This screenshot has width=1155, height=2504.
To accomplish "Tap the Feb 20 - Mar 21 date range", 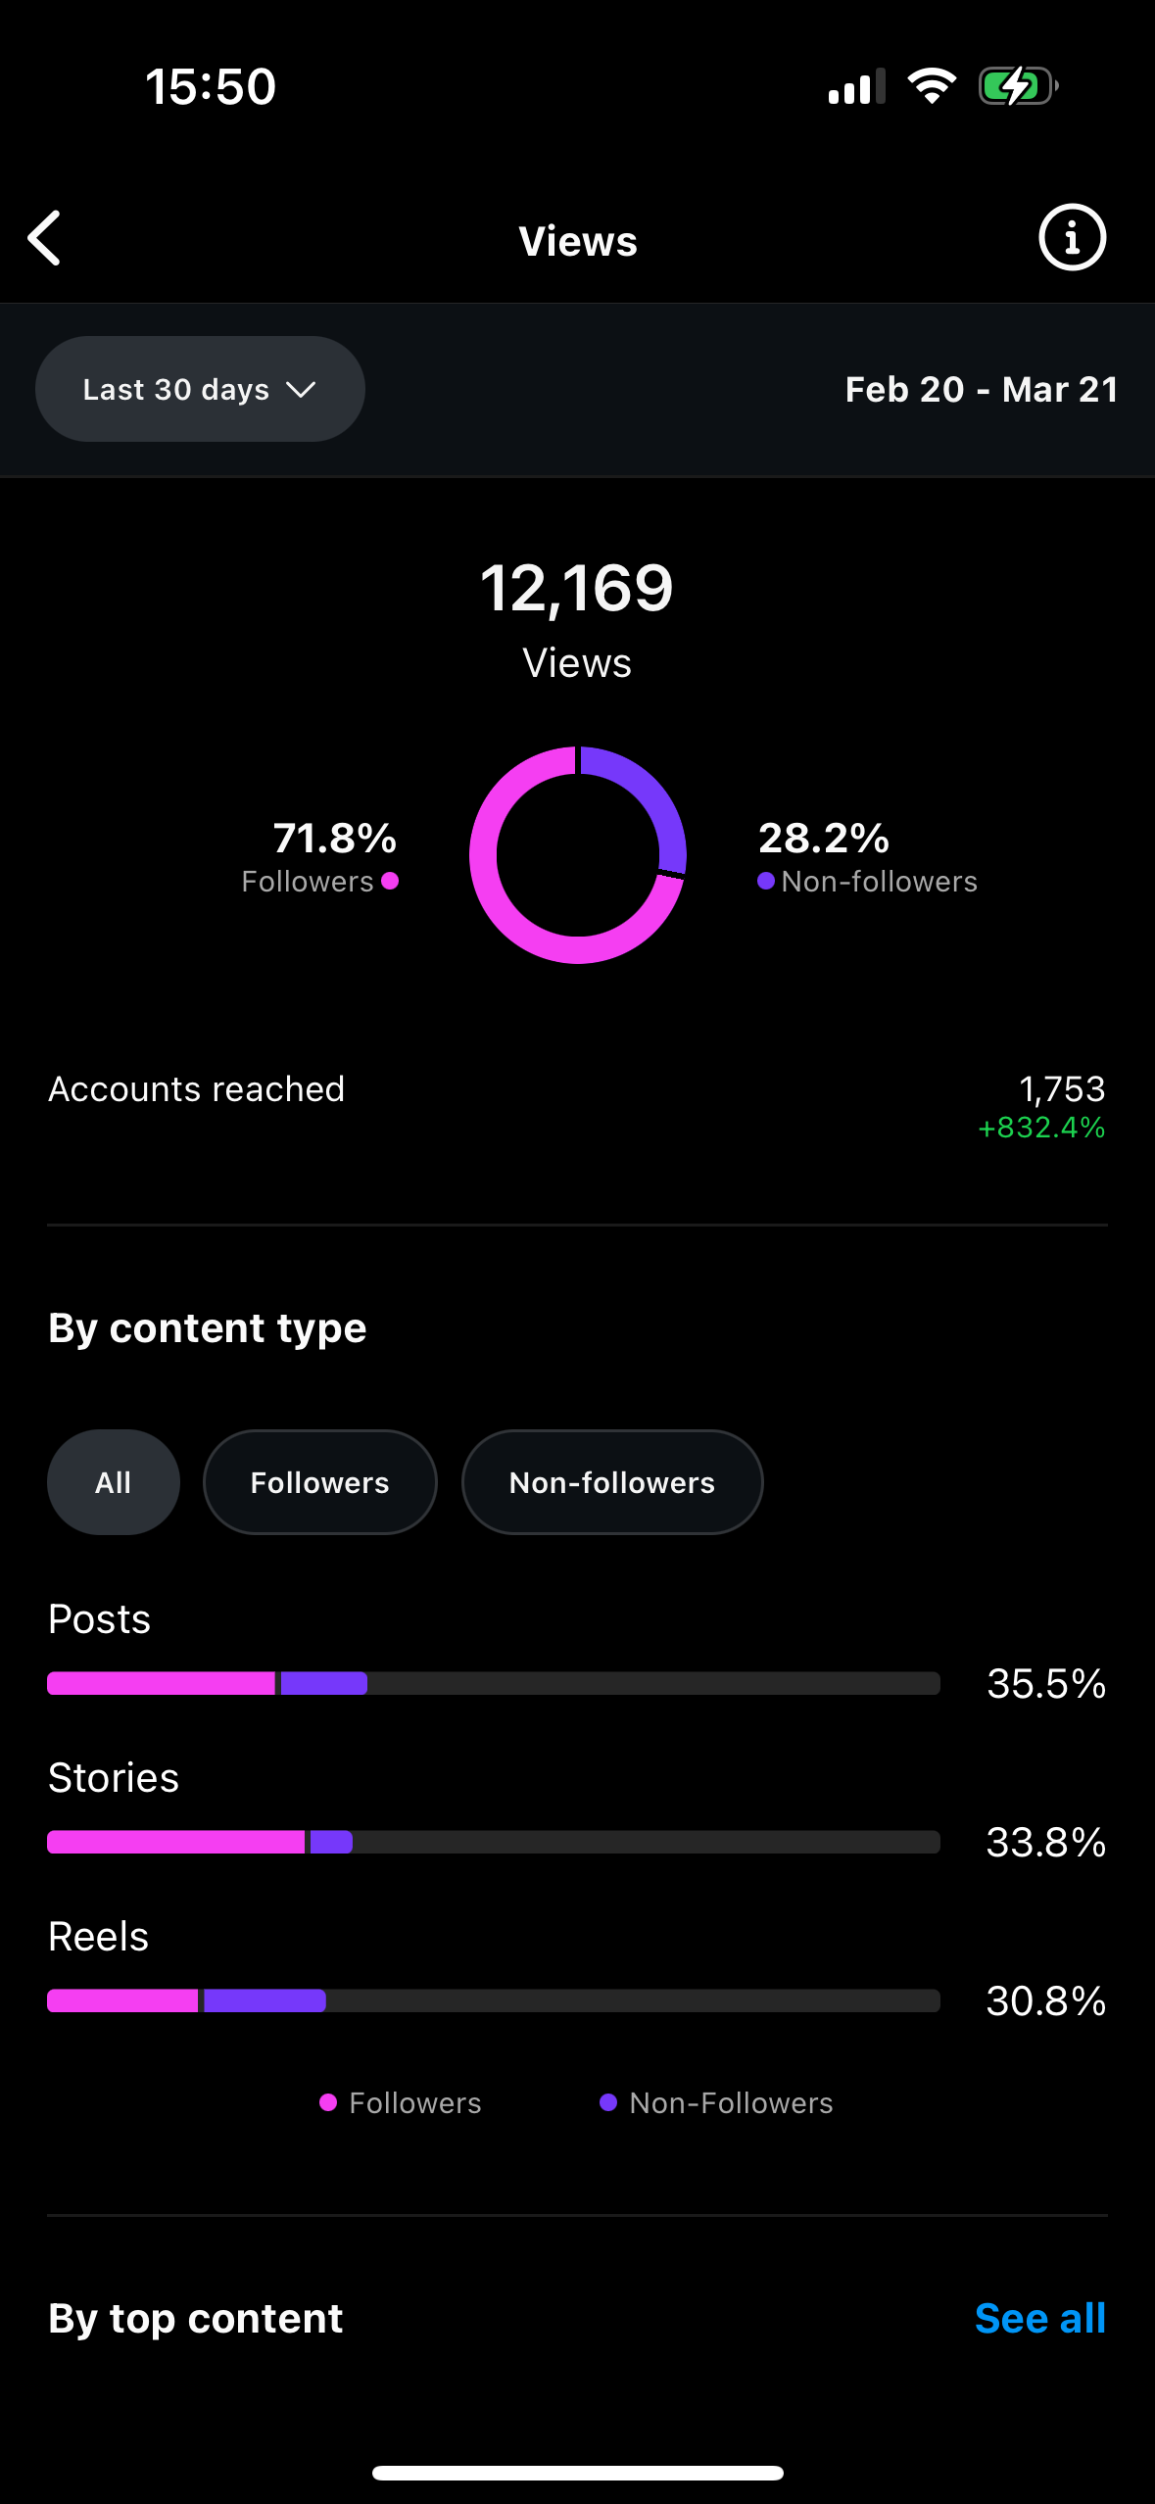I will point(982,389).
